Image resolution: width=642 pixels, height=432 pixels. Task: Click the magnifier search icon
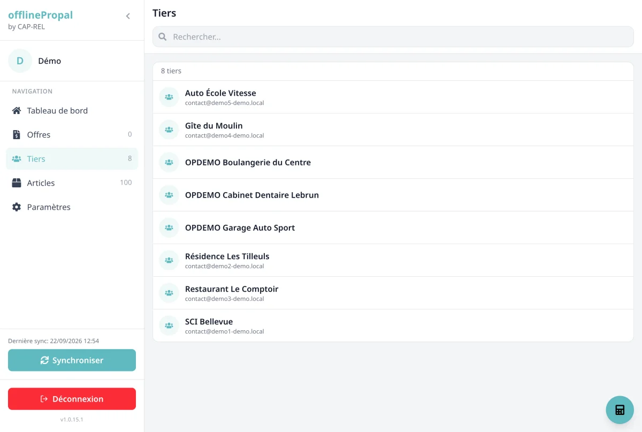[x=163, y=37]
